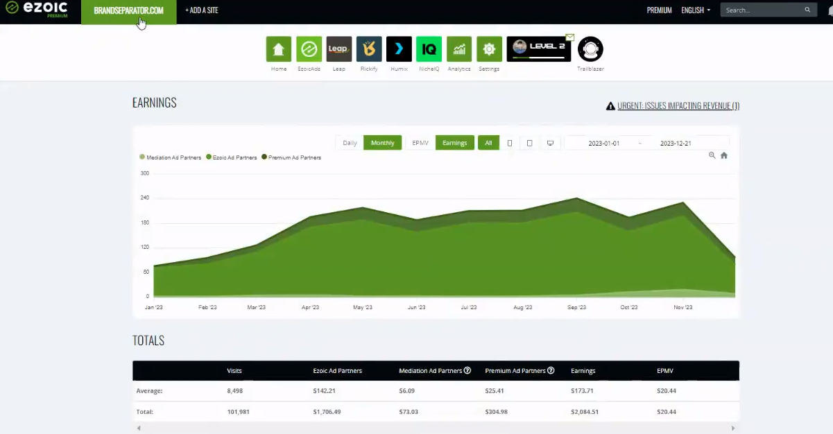Screen dimensions: 833x434
Task: Click total visits value 101,981
Action: click(x=238, y=412)
